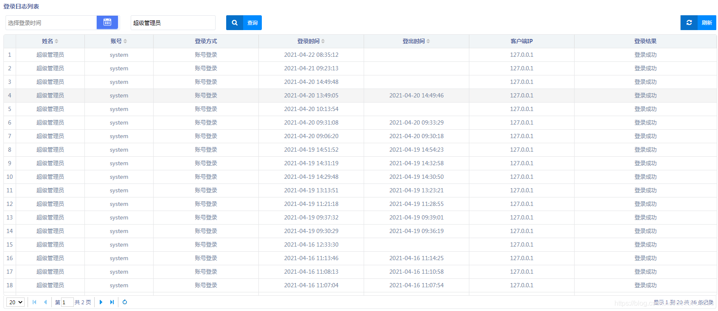Open the calendar date picker icon
Viewport: 718px width, 311px height.
107,22
